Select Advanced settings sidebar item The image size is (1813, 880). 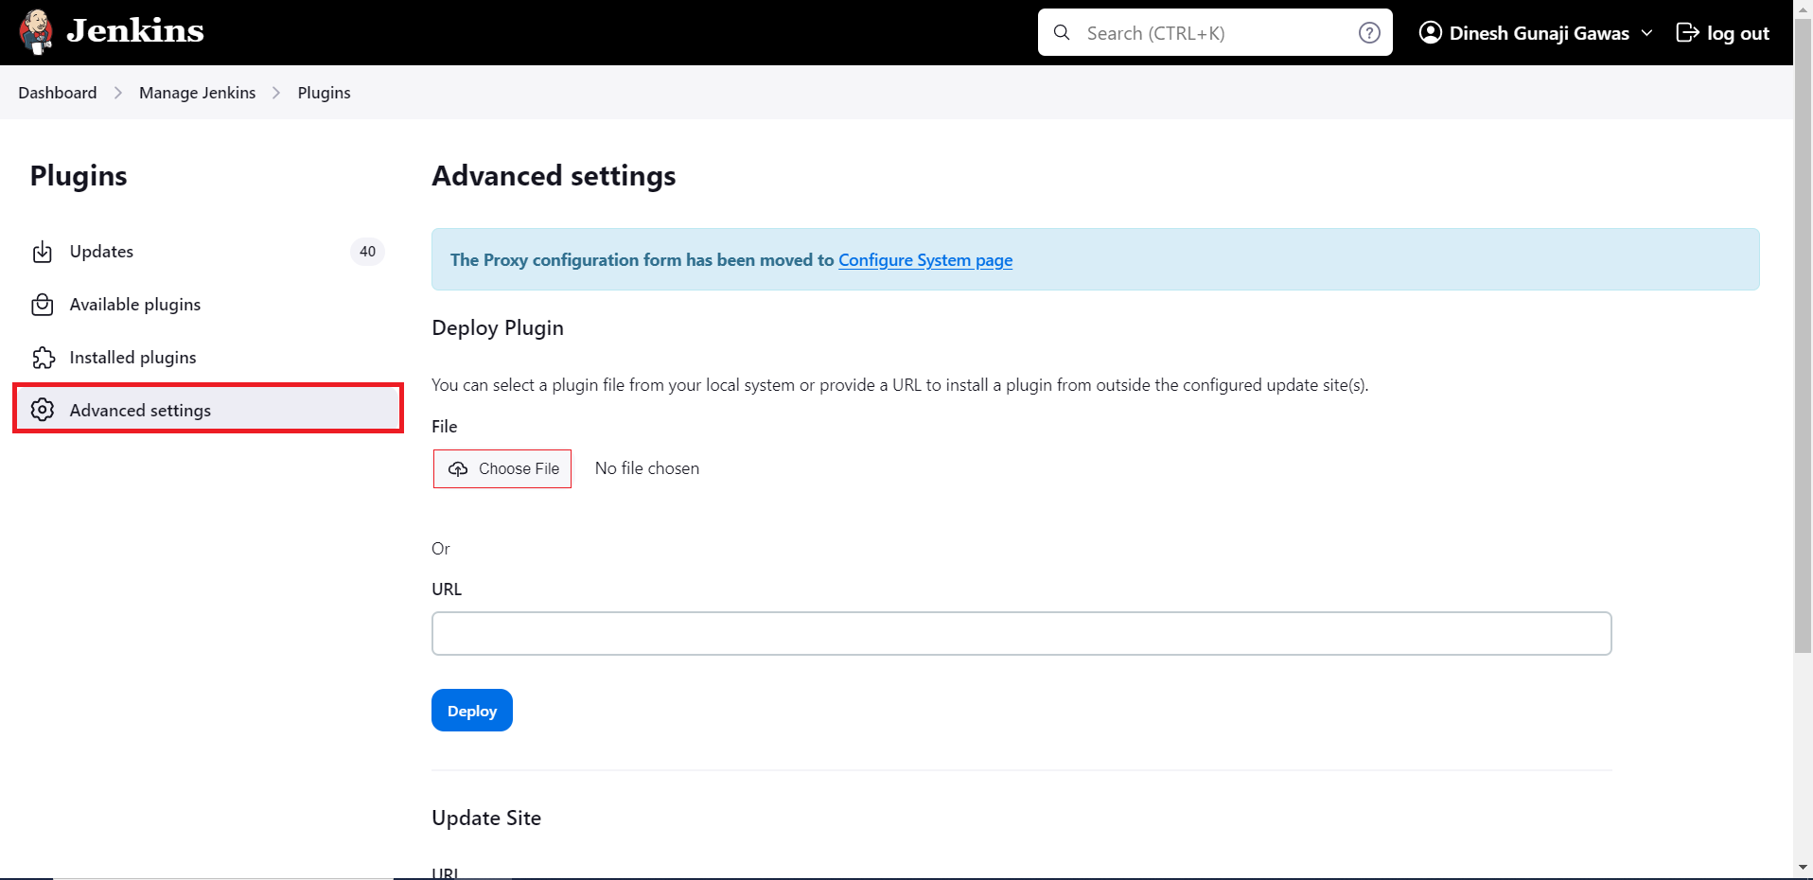(x=208, y=409)
